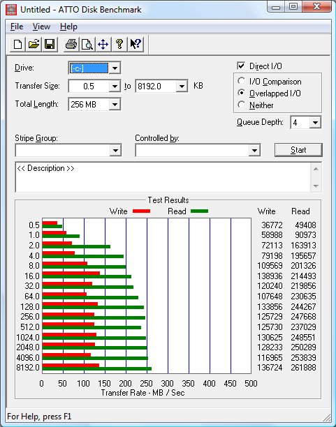Open the Drive dropdown list
This screenshot has width=336, height=427.
coord(115,68)
